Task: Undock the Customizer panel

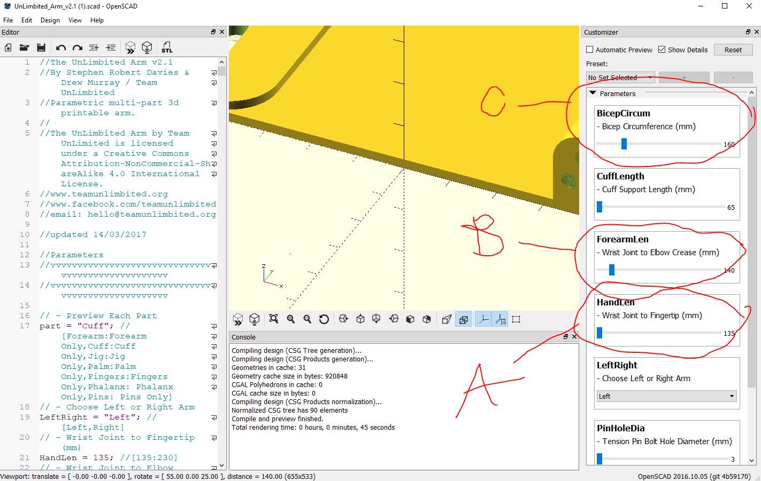Action: pos(748,32)
